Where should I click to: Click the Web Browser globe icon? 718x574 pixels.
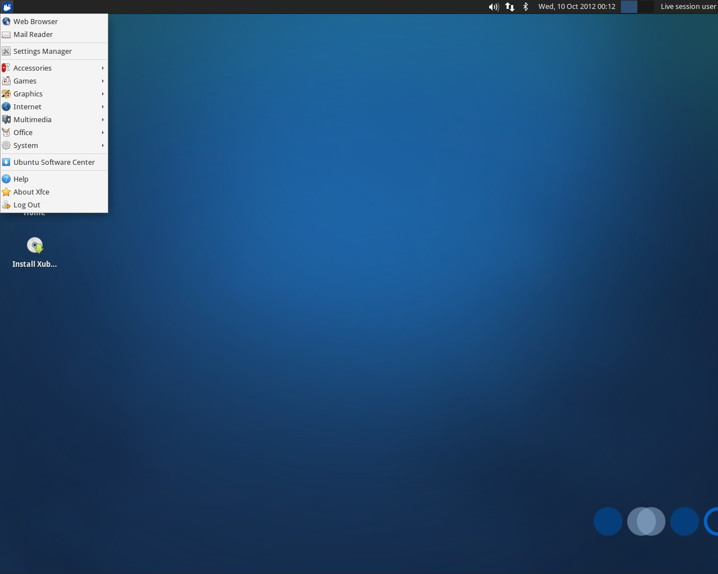tap(6, 21)
